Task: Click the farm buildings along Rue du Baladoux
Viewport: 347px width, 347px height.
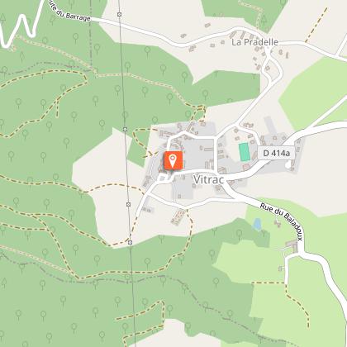Action: (292, 246)
